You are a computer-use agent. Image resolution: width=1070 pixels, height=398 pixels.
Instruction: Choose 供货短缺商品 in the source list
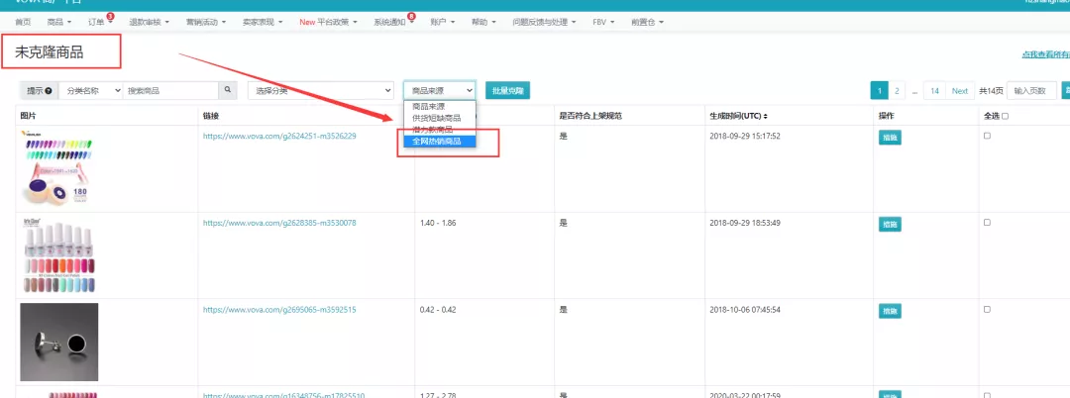[440, 118]
